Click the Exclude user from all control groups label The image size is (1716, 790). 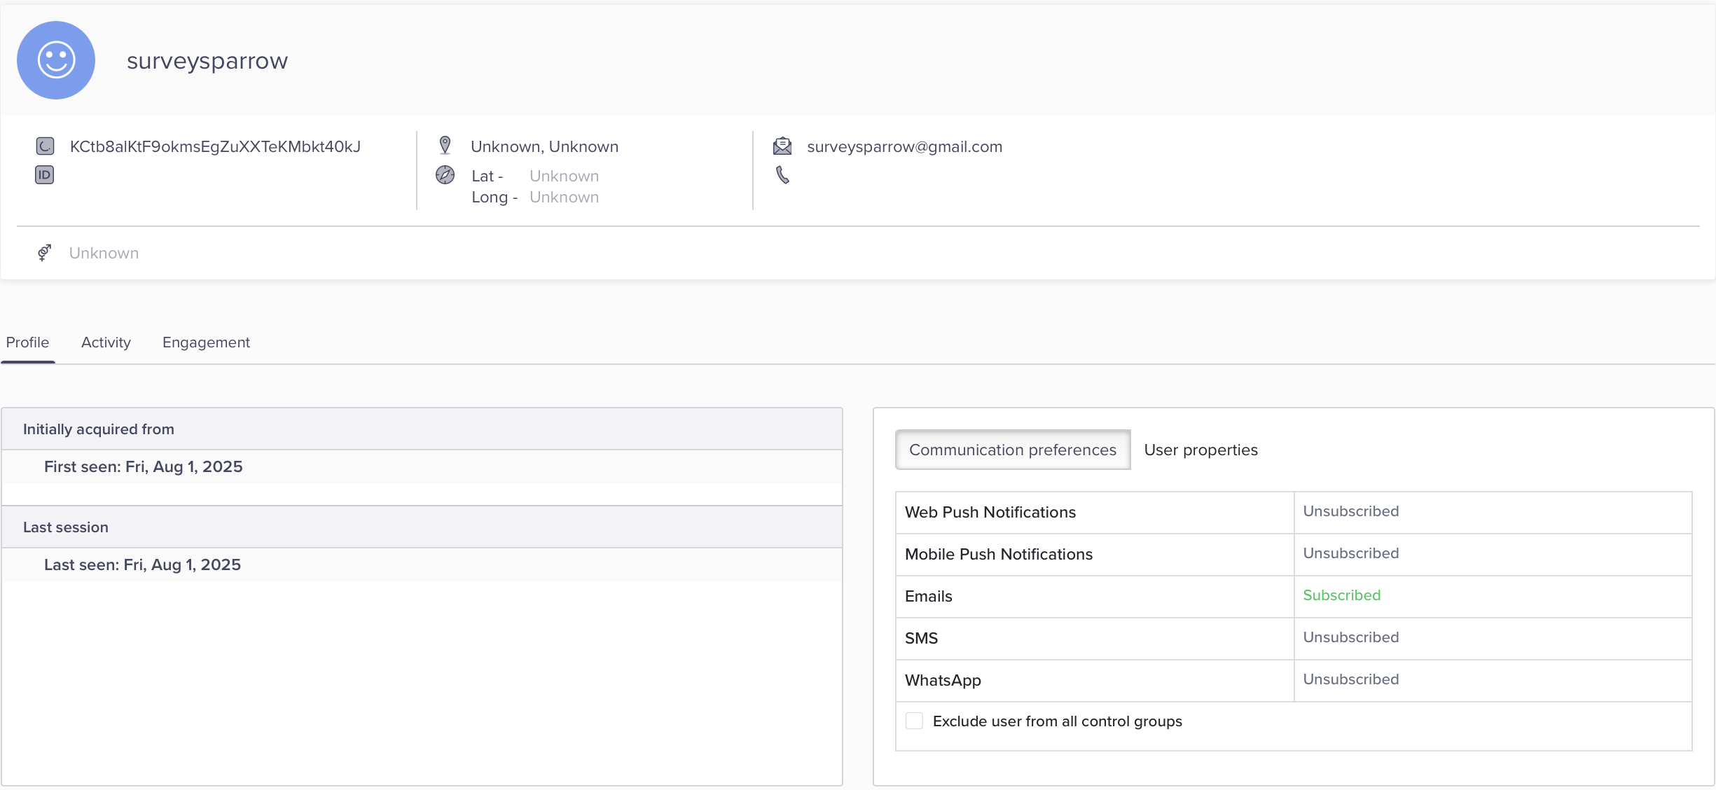click(1058, 721)
